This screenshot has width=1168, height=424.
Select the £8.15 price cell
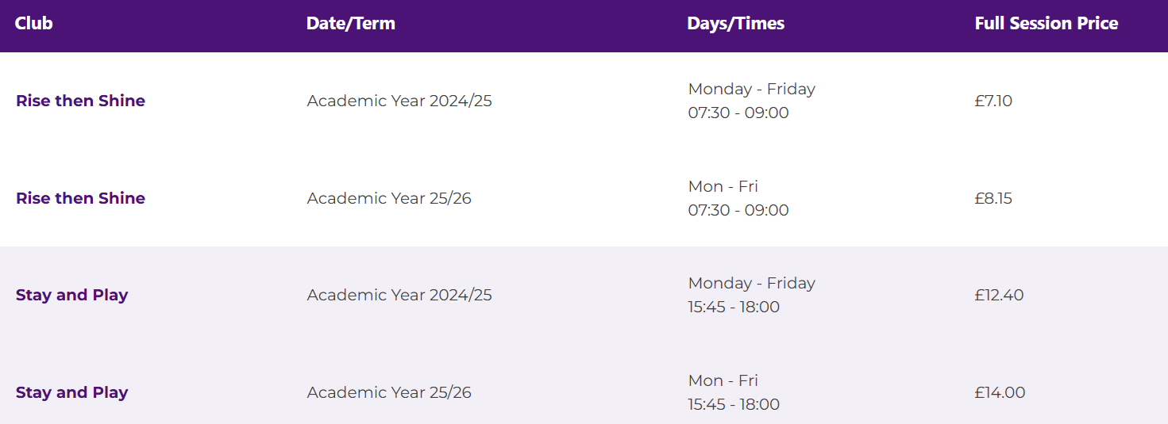[x=993, y=198]
